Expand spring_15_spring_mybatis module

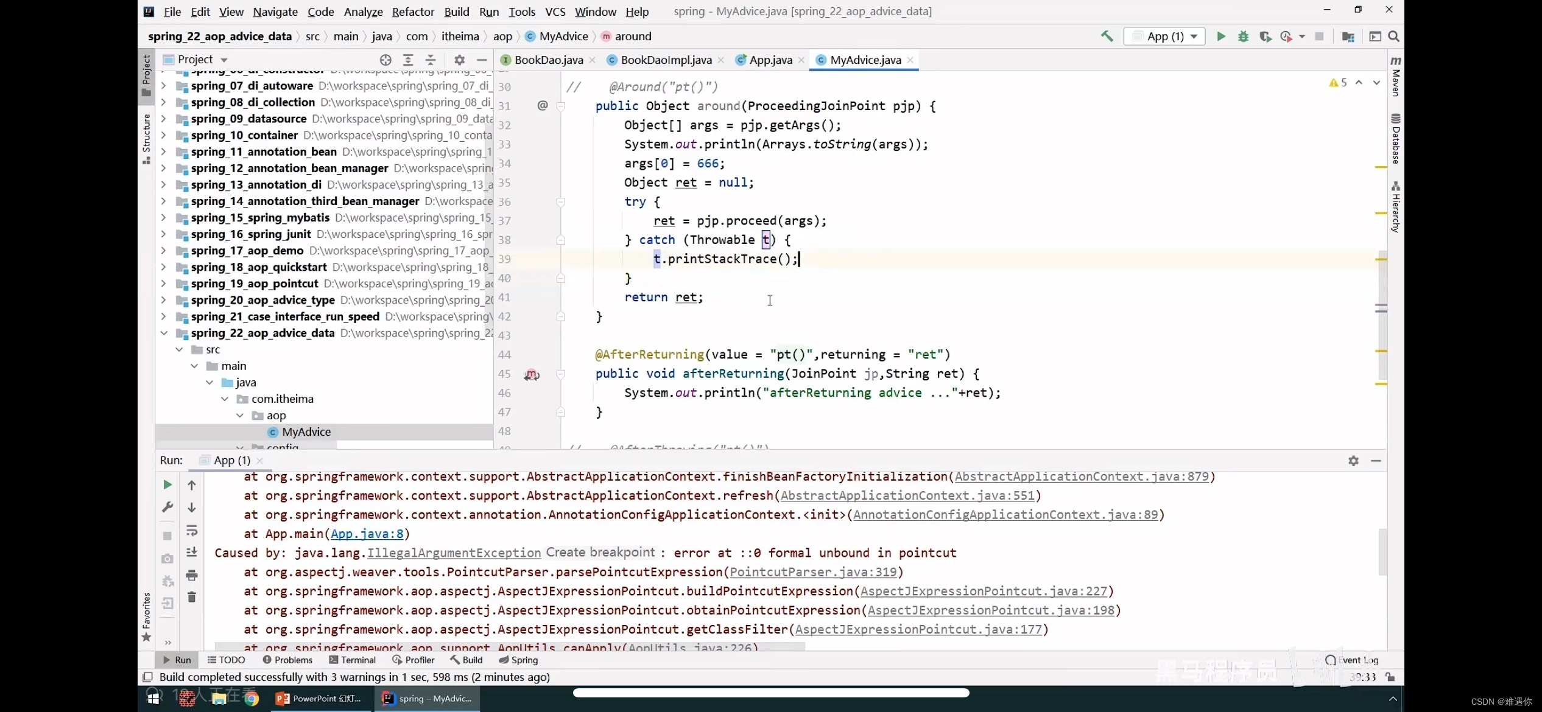[163, 217]
